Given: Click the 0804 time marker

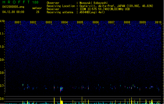Looking at the screenshot, I should 64,22.
